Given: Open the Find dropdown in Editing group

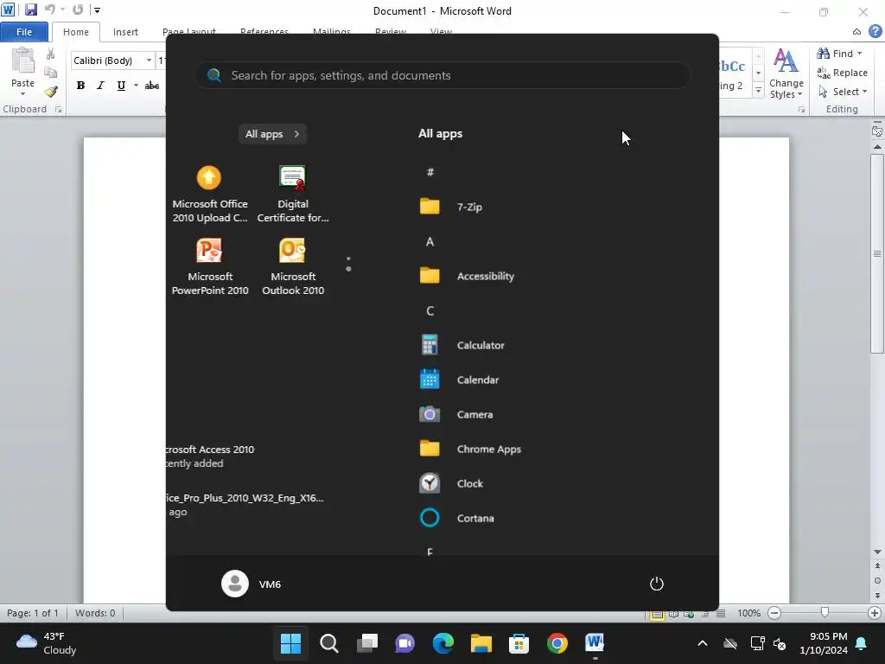Looking at the screenshot, I should click(860, 54).
